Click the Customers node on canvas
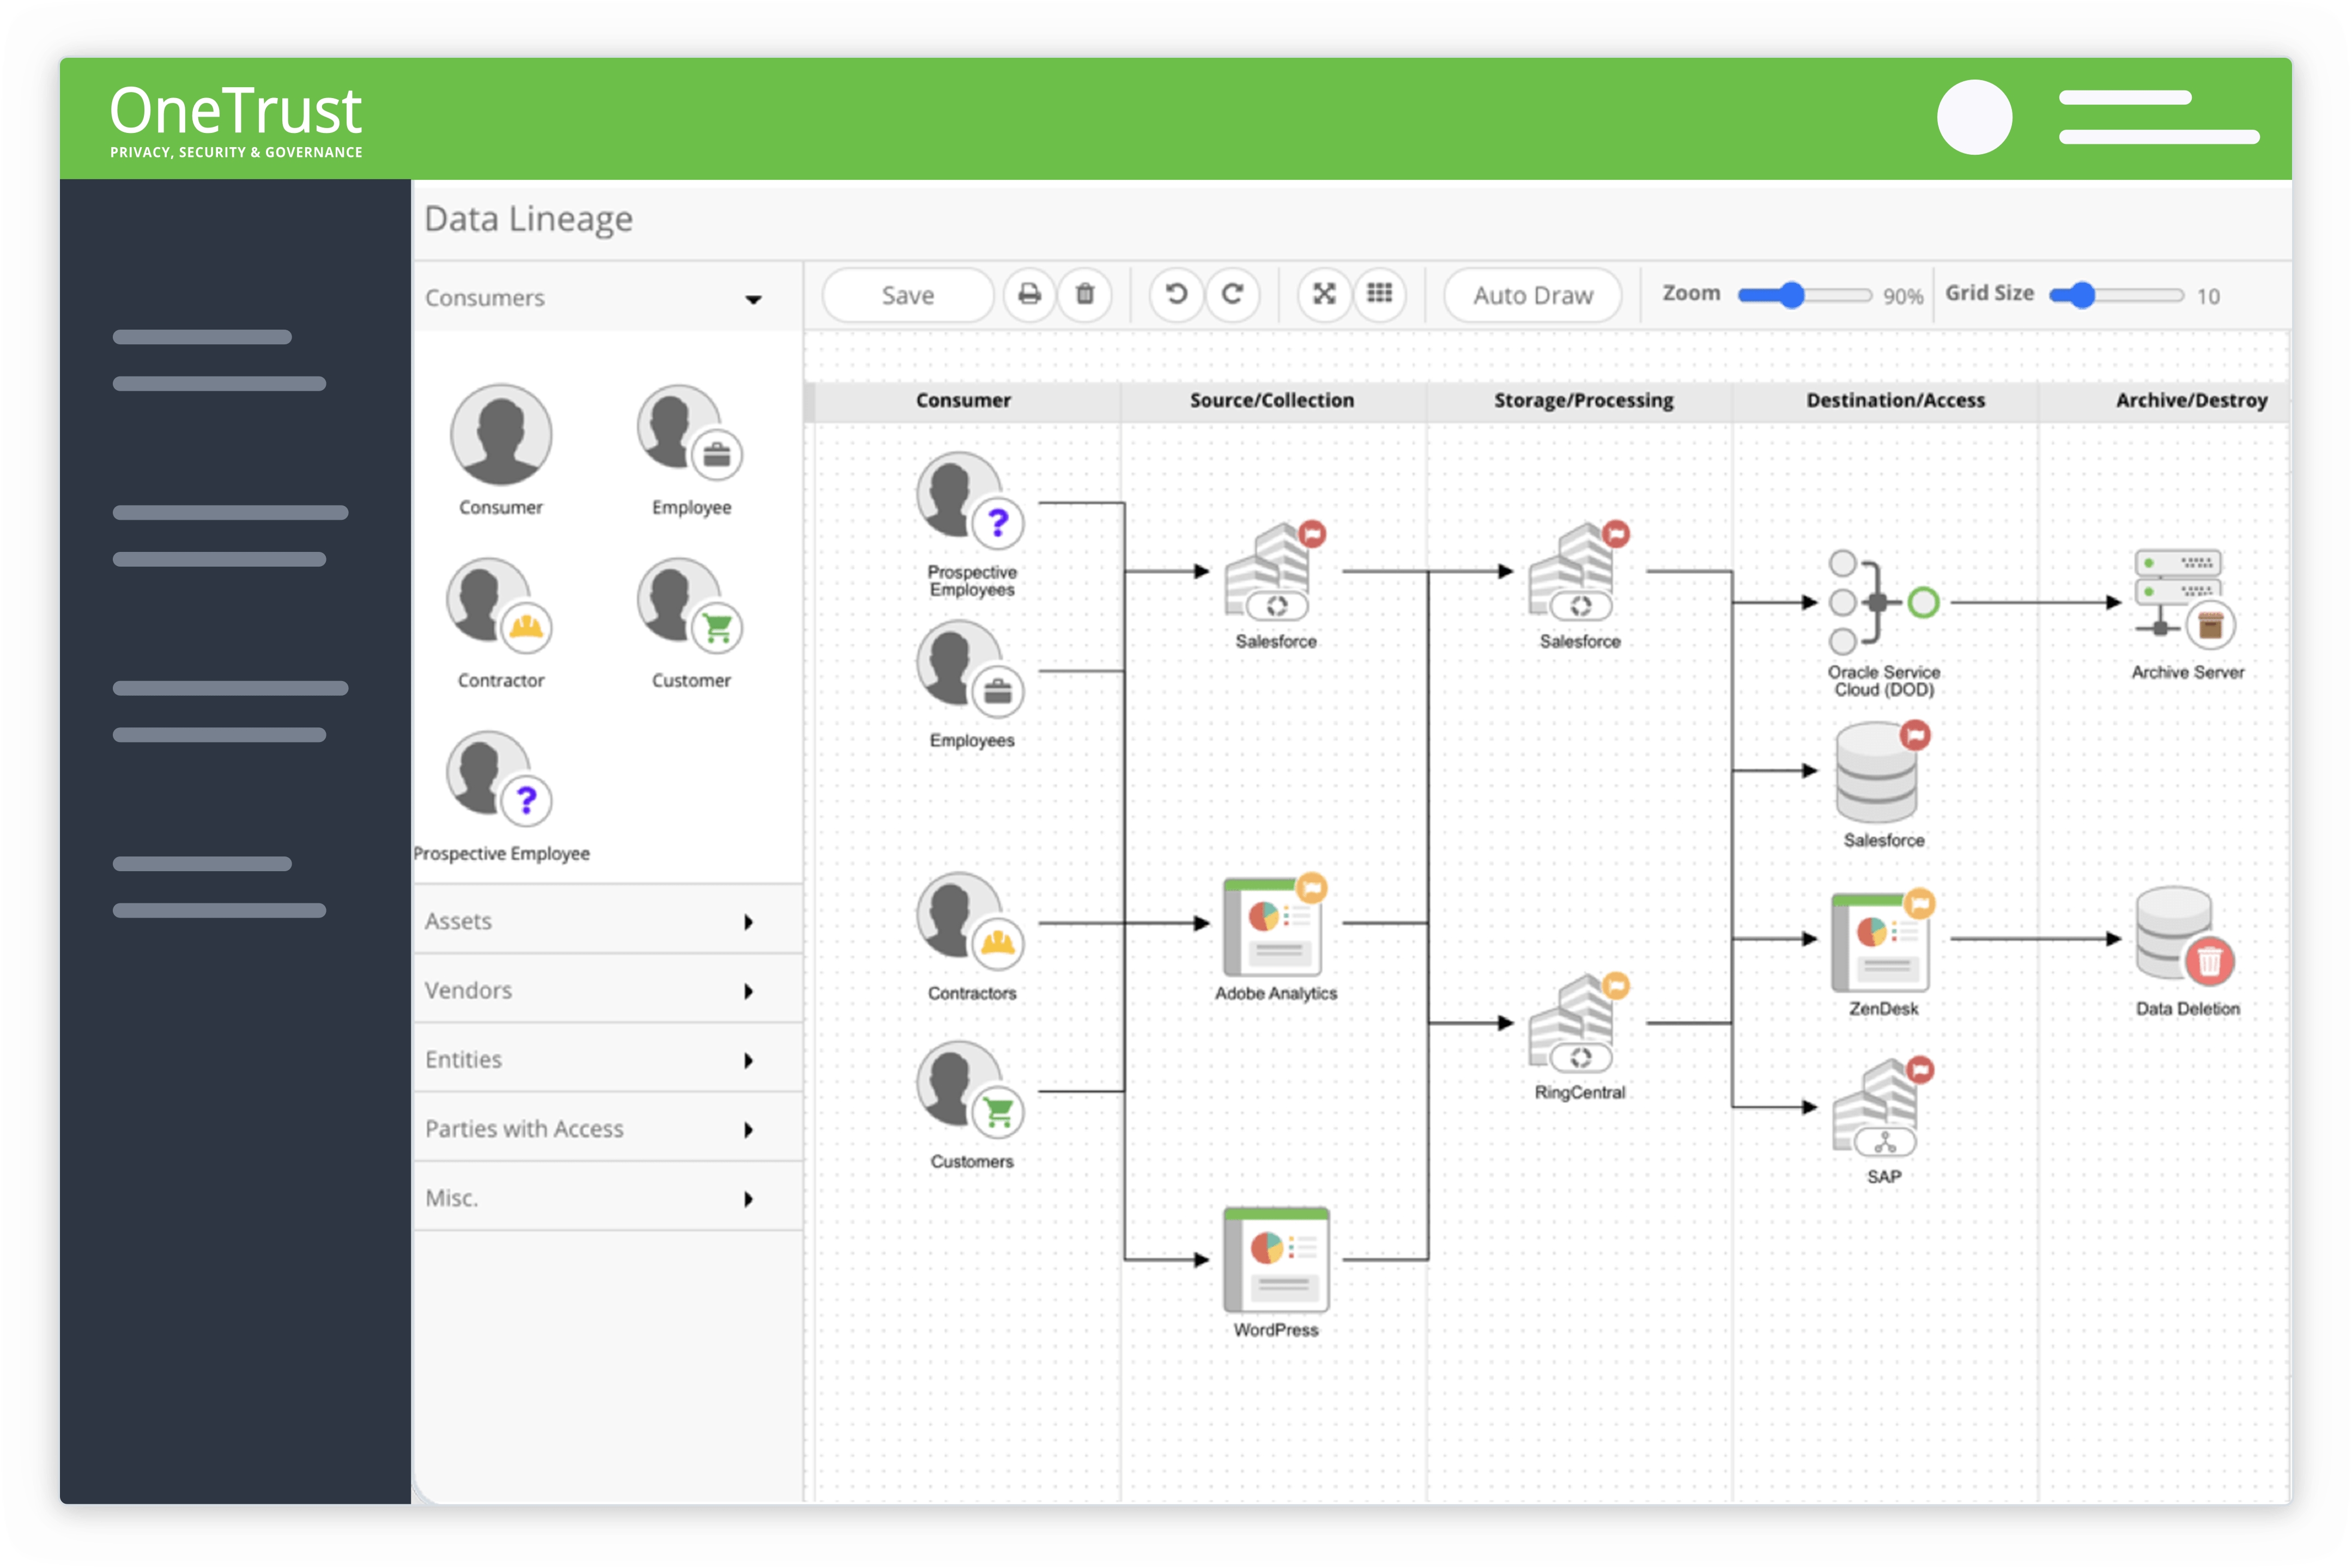This screenshot has width=2352, height=1568. [x=971, y=1091]
